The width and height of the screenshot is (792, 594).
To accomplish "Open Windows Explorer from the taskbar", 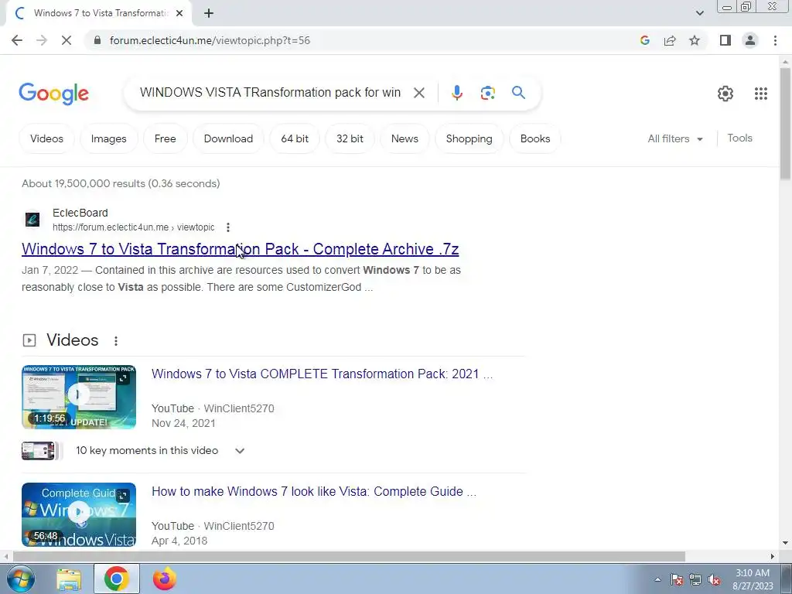I will point(69,579).
